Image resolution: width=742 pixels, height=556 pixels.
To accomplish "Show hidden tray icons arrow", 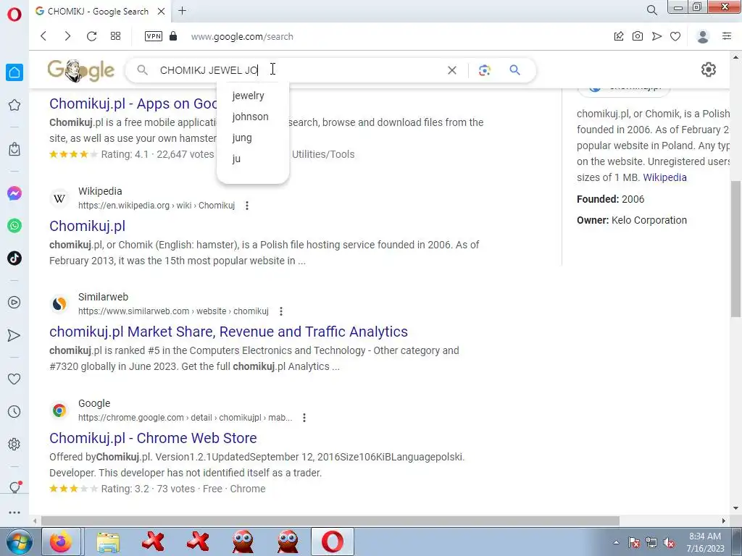I will 616,542.
